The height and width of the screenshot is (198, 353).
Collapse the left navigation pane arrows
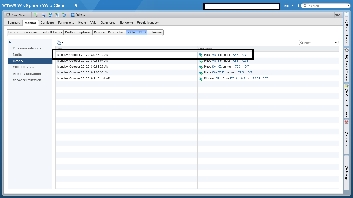pos(10,42)
